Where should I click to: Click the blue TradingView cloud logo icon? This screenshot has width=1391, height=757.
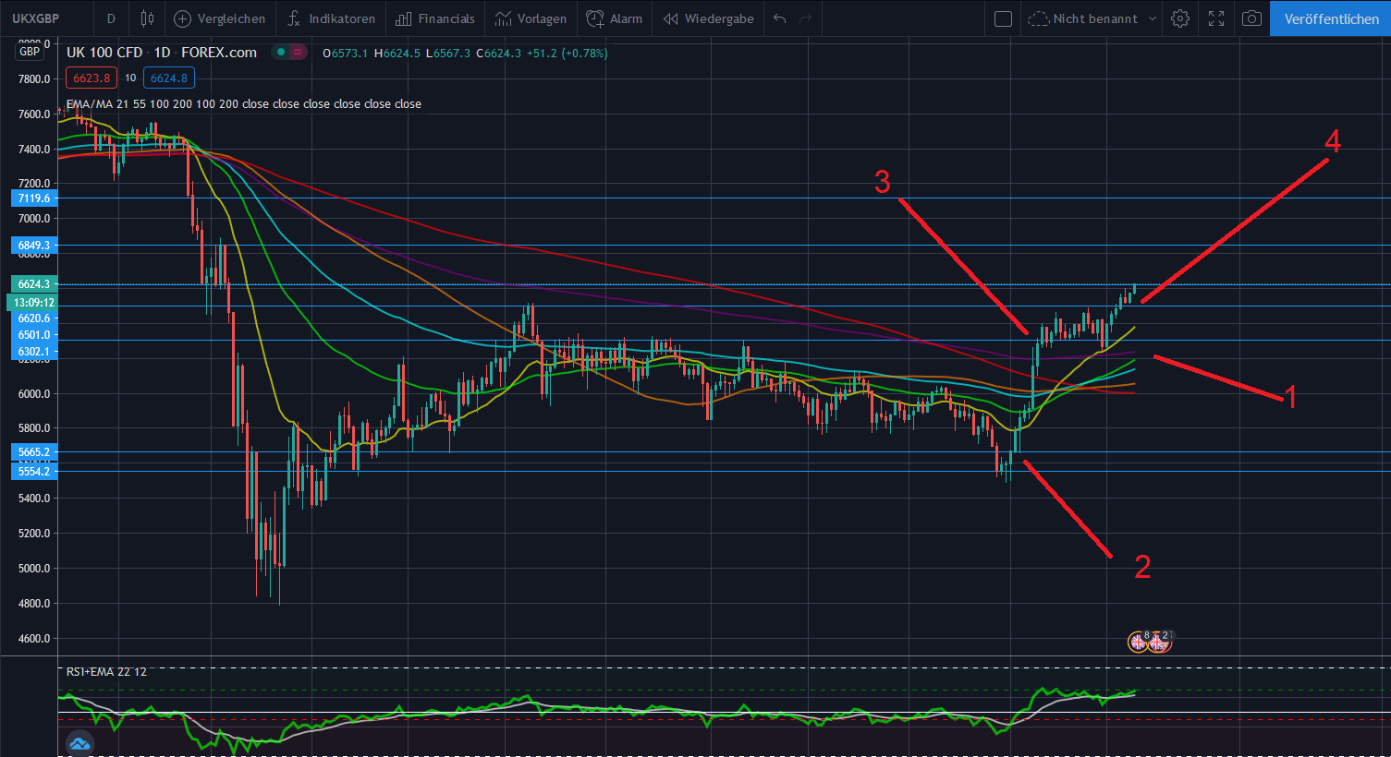(x=79, y=743)
